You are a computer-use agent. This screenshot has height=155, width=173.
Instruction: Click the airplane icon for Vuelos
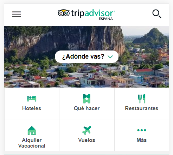pyautogui.click(x=86, y=130)
